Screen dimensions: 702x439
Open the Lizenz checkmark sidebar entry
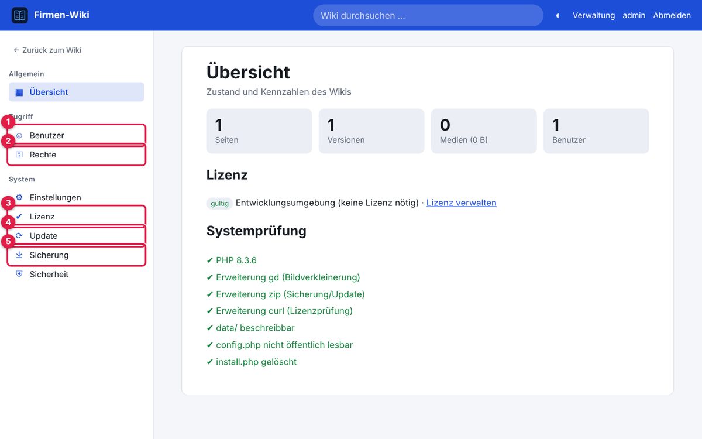(x=77, y=217)
